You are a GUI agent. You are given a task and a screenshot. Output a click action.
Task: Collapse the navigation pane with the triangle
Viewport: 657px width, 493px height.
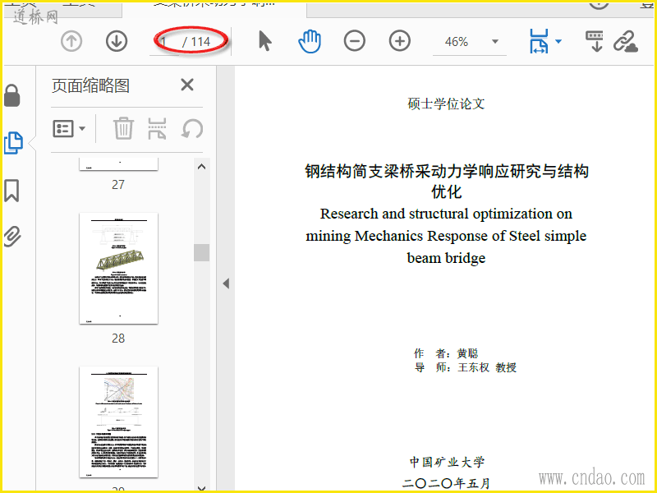point(227,283)
